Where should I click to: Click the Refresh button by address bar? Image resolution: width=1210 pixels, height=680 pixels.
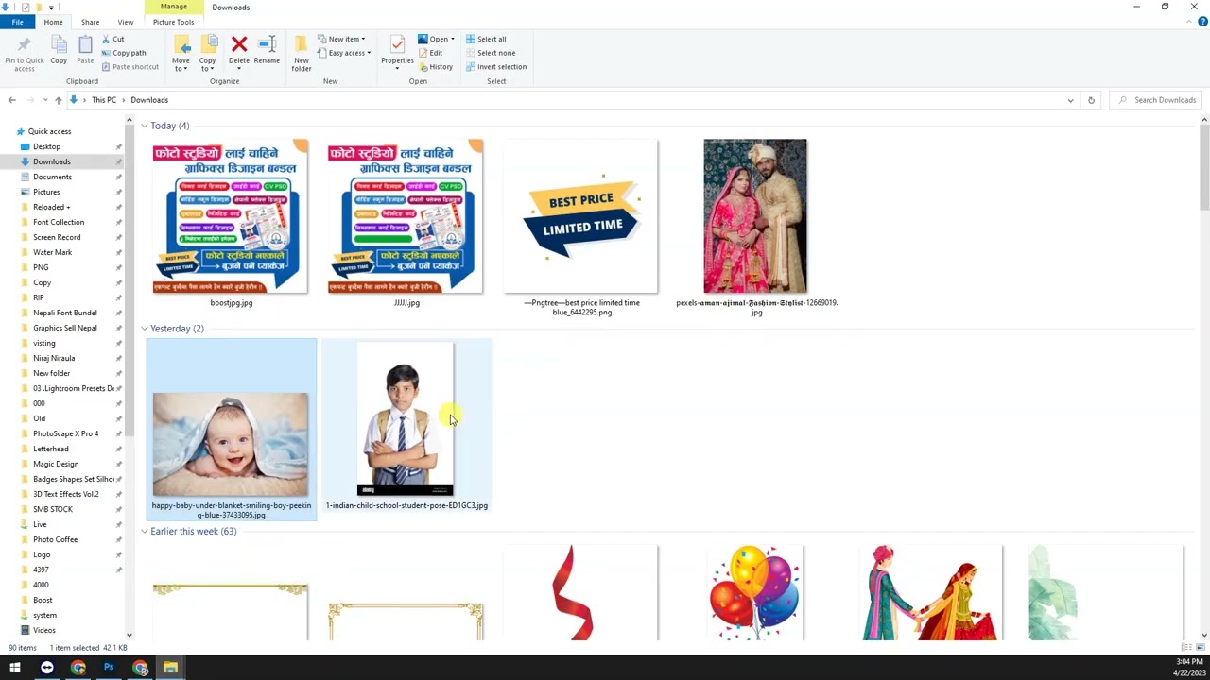tap(1091, 100)
